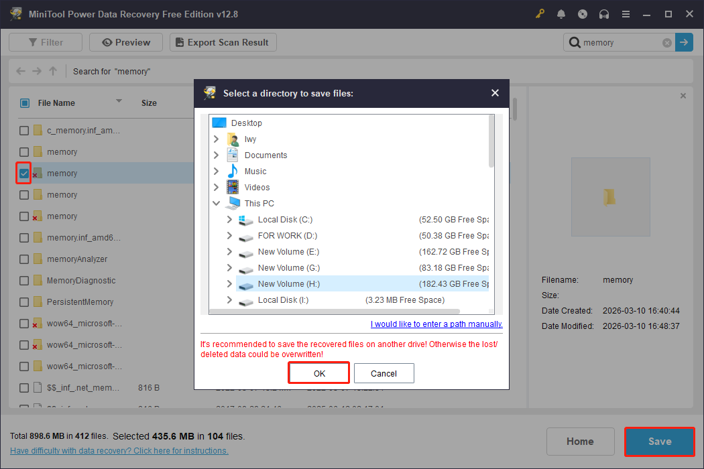Click the enter a path manually link
704x469 pixels.
pos(436,324)
